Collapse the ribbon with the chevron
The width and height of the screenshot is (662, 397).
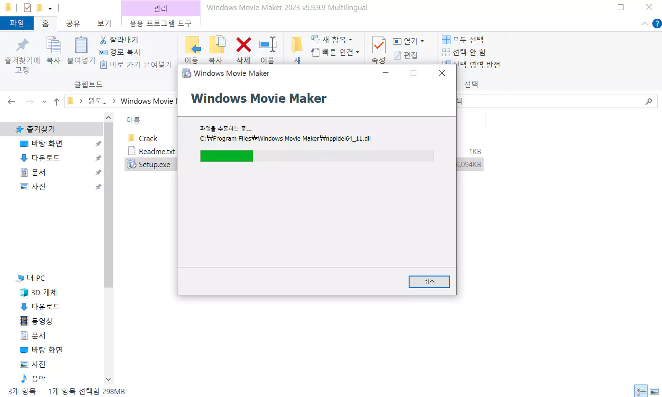[645, 24]
